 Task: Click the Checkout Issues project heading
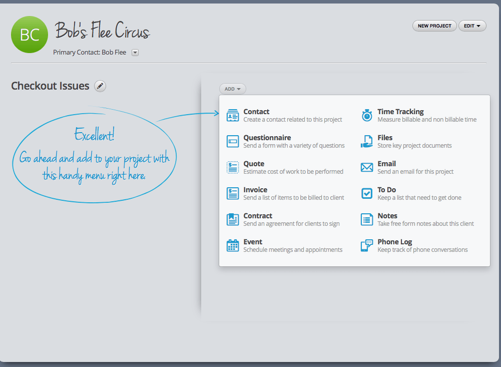coord(50,86)
